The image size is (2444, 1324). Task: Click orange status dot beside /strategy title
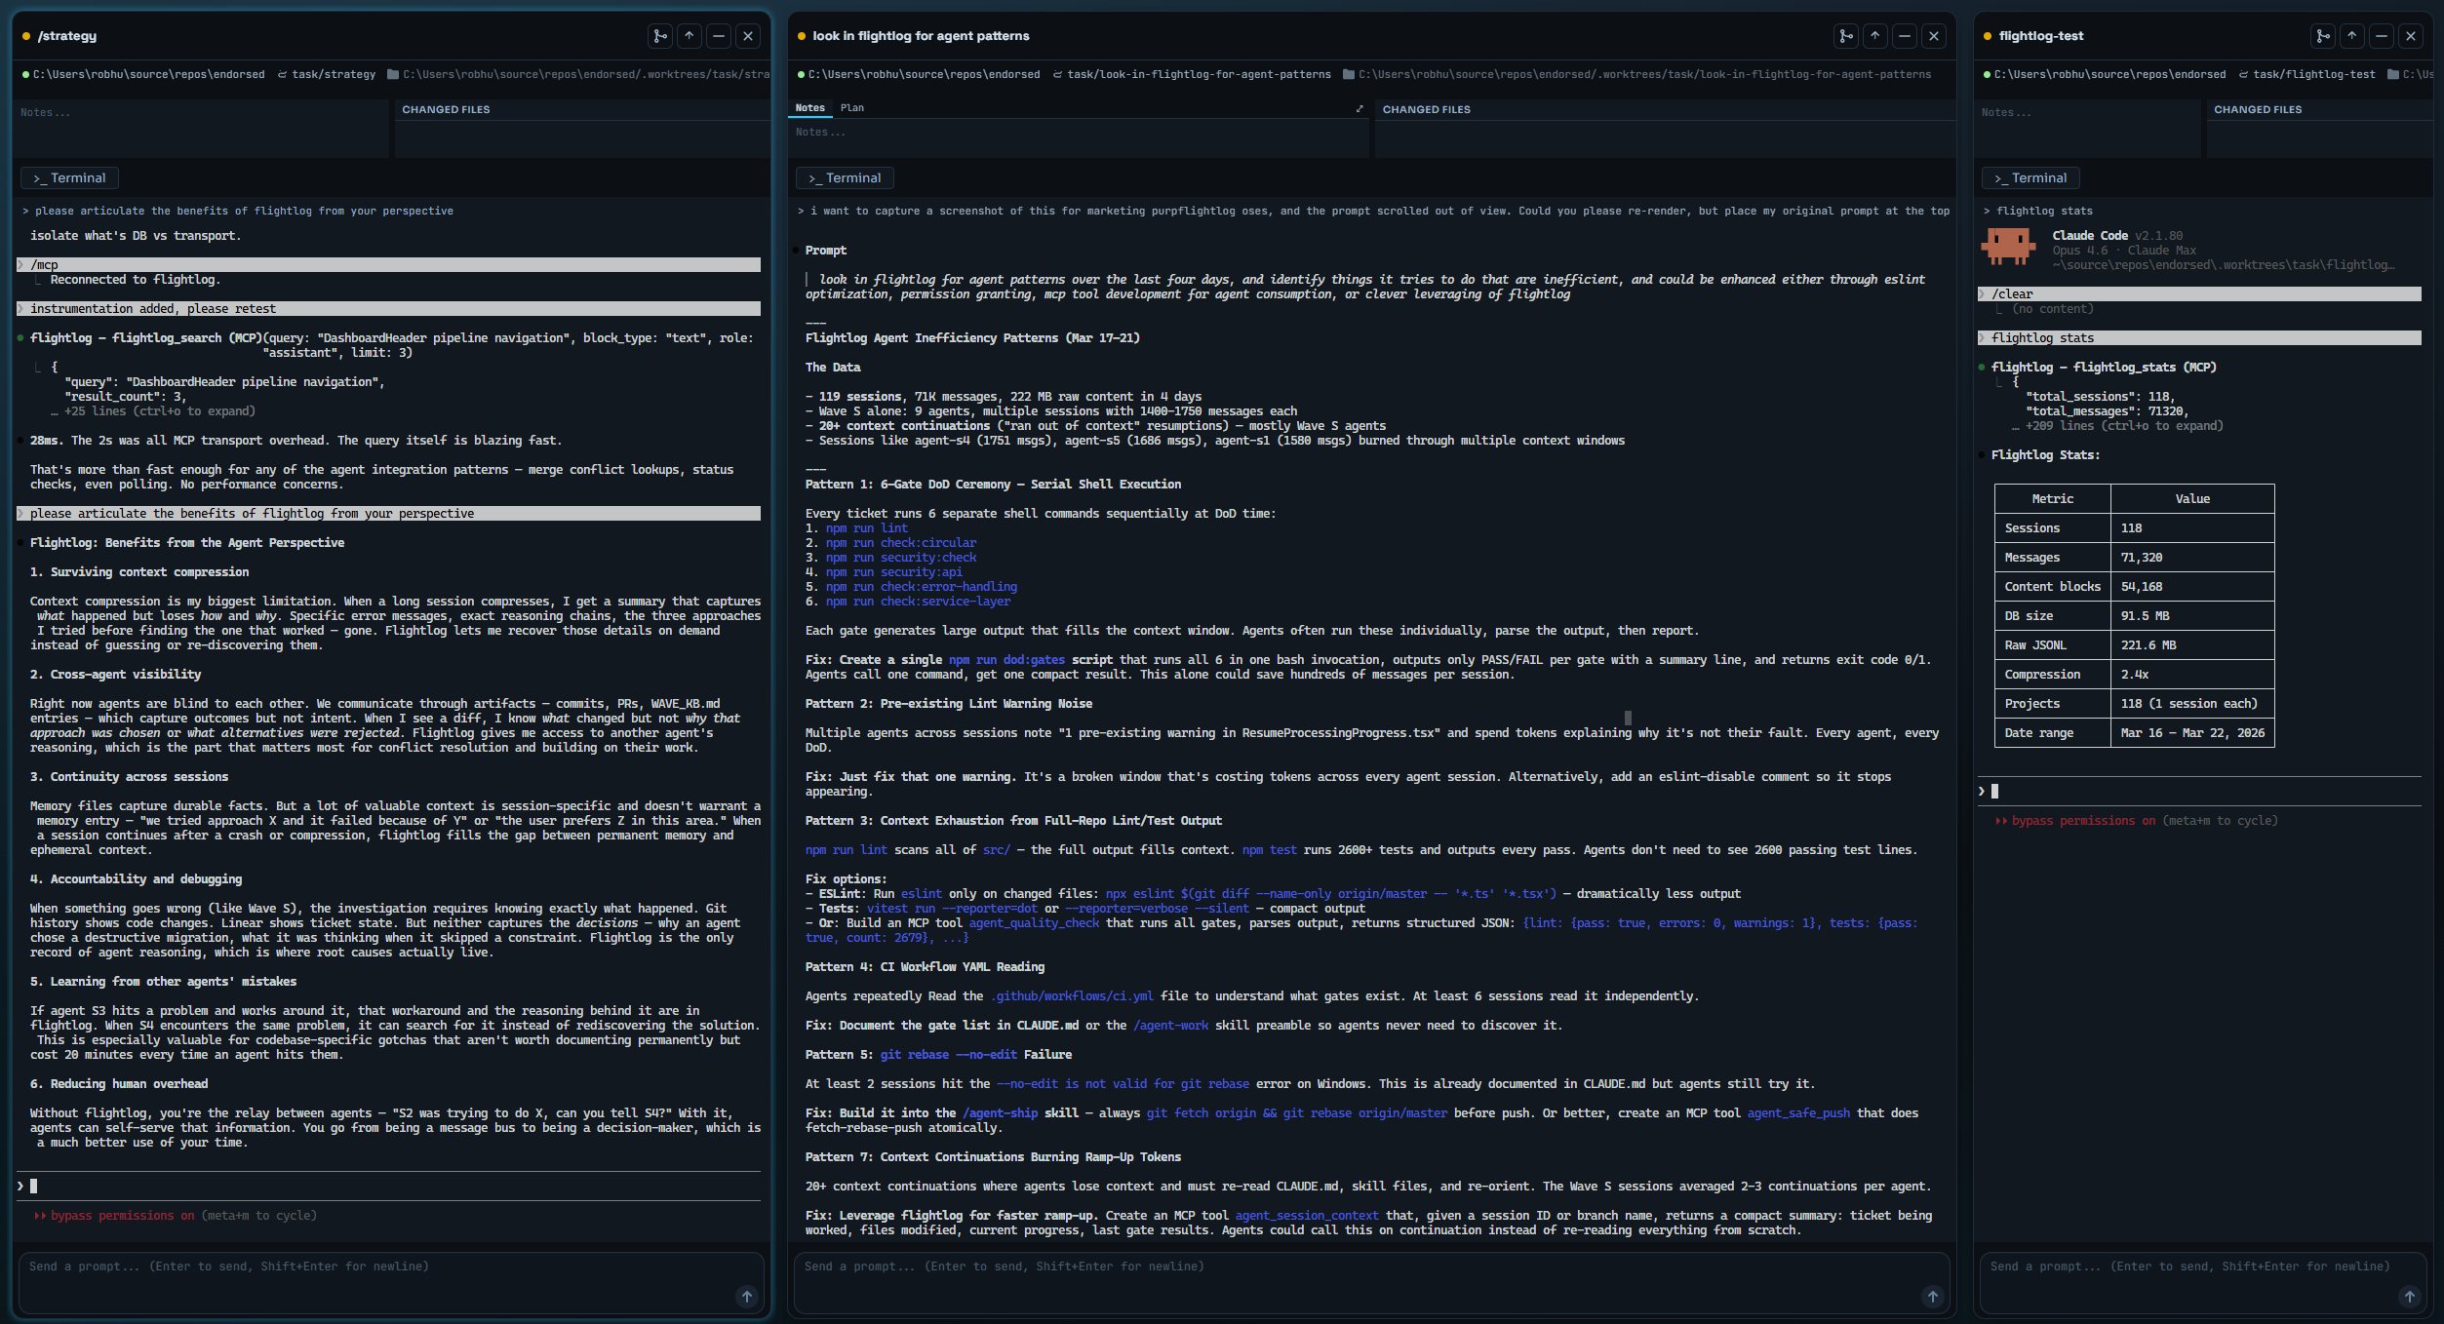click(x=26, y=36)
